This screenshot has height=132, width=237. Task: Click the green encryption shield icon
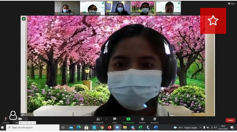pyautogui.click(x=24, y=19)
